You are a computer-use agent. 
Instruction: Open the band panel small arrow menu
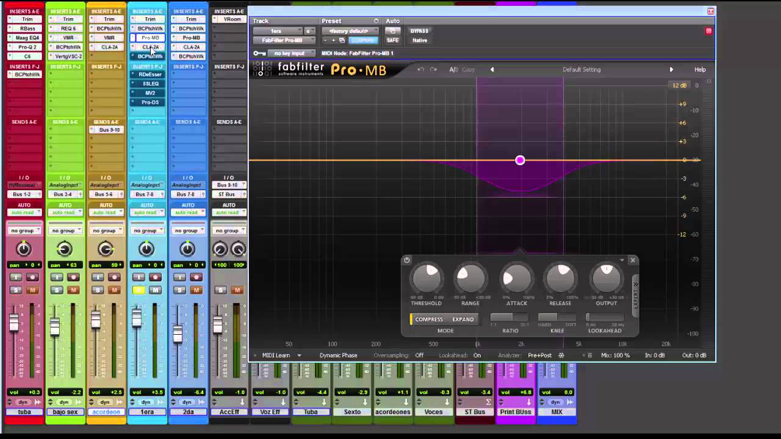(622, 260)
